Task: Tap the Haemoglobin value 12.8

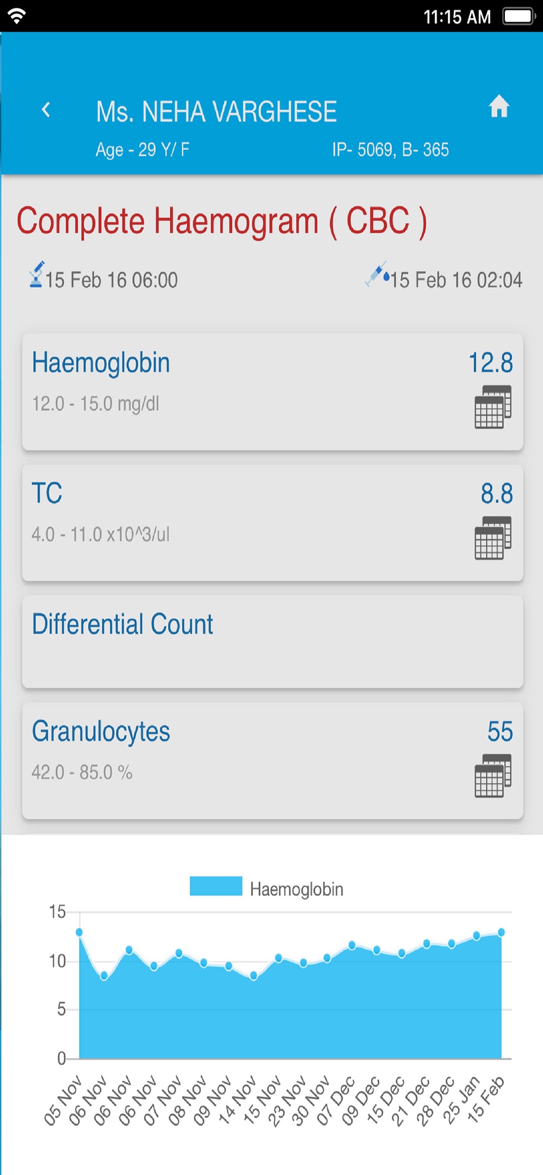Action: pyautogui.click(x=491, y=362)
